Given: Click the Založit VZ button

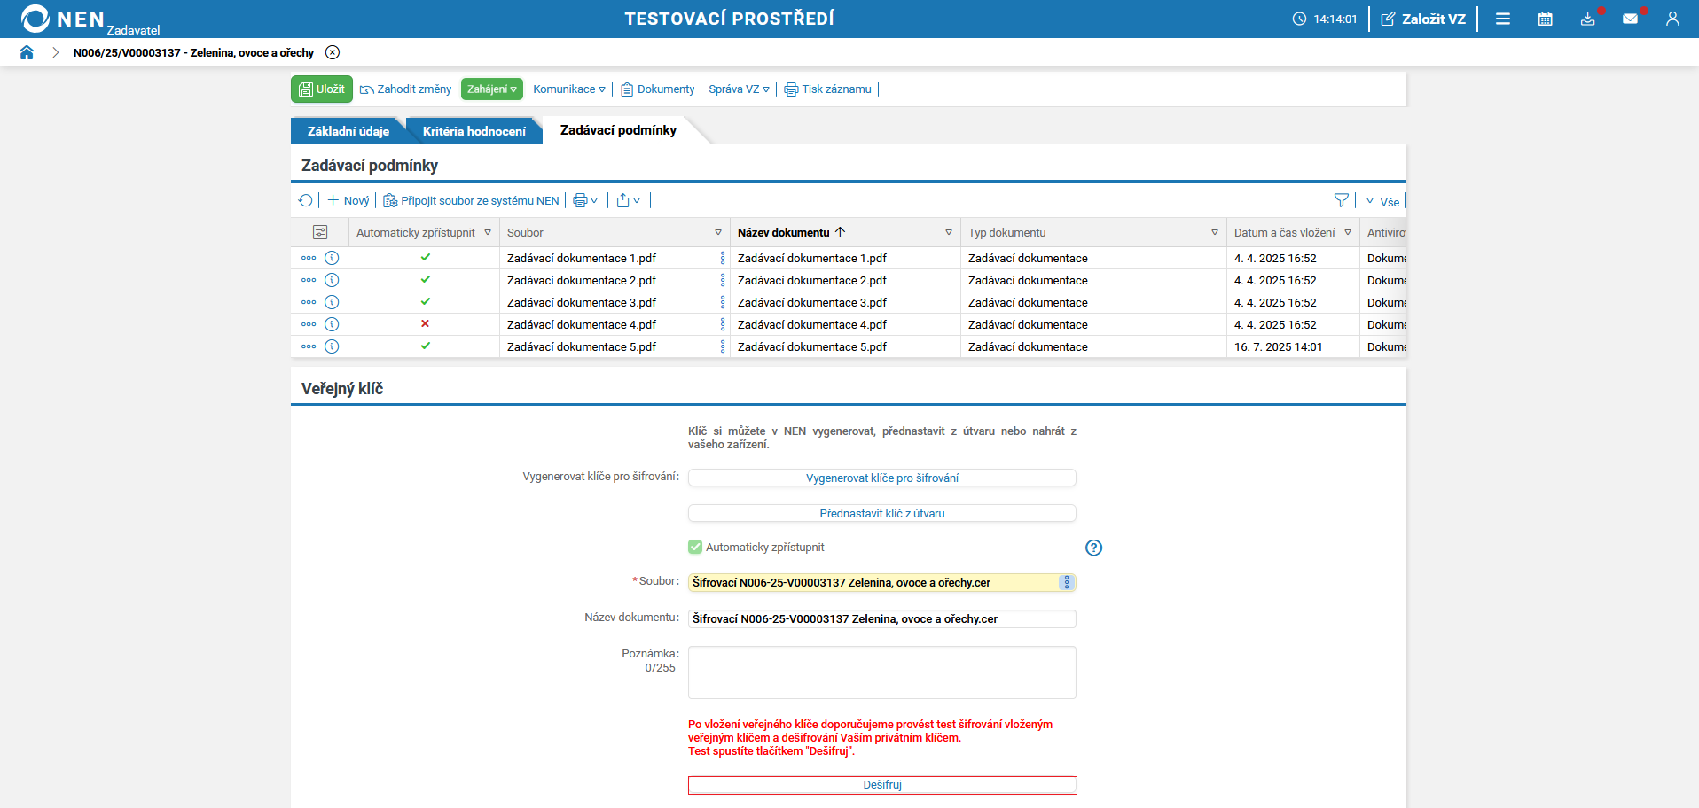Looking at the screenshot, I should click(x=1423, y=19).
